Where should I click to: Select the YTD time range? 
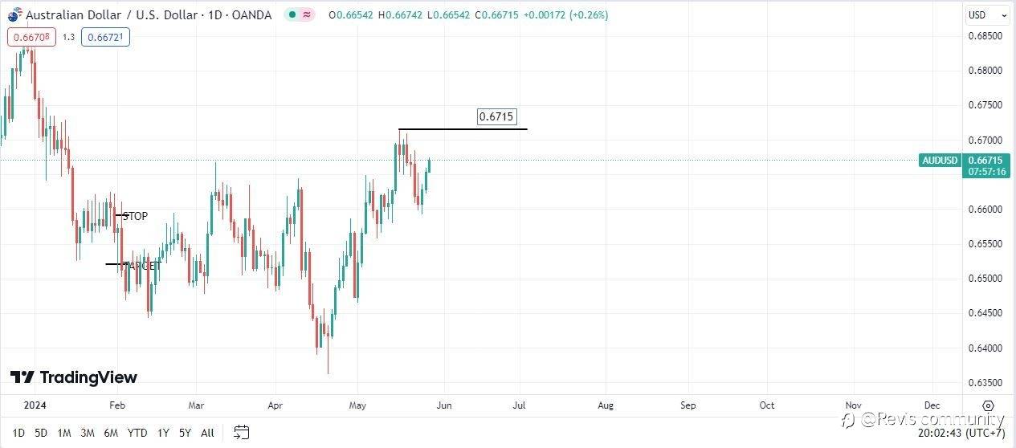pos(137,433)
